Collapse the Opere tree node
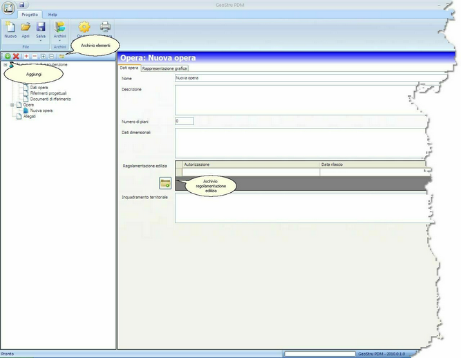Image resolution: width=461 pixels, height=358 pixels. coord(12,105)
